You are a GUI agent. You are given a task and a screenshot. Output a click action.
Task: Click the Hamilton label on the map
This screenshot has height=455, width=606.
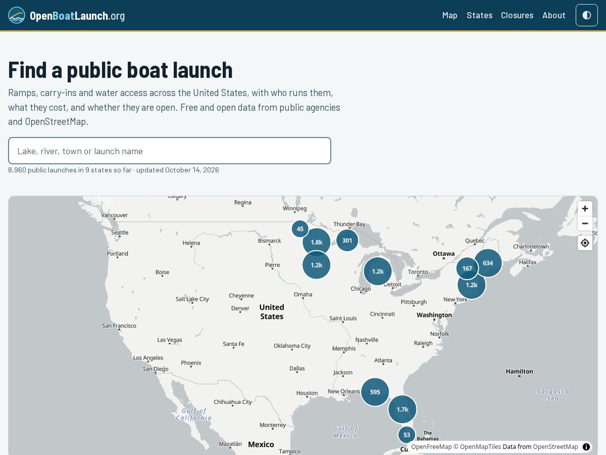tap(519, 372)
